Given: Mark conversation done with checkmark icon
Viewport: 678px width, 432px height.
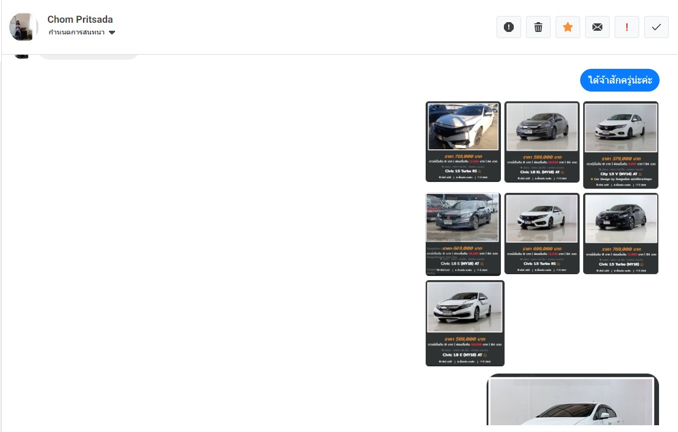Looking at the screenshot, I should 656,27.
